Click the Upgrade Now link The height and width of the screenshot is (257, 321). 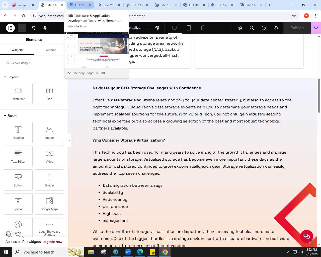tap(52, 242)
